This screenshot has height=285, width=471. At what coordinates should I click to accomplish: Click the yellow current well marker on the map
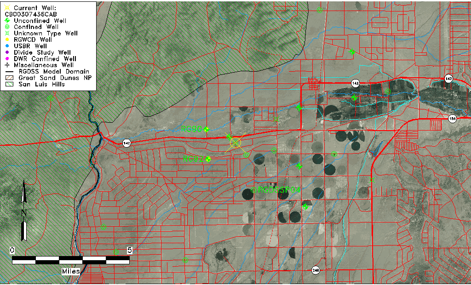coord(235,142)
